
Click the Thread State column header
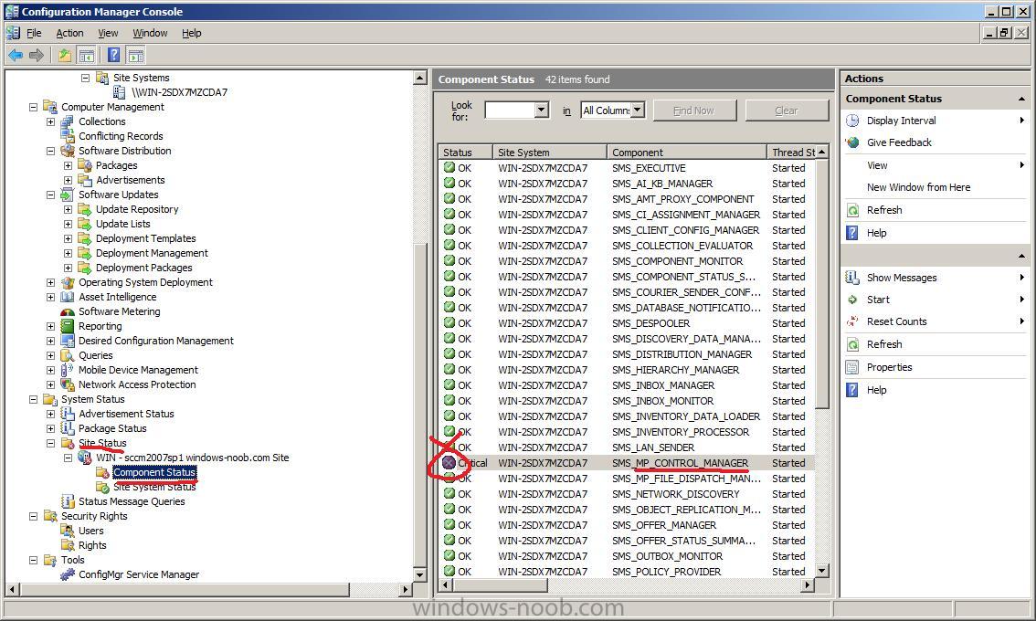pyautogui.click(x=791, y=152)
